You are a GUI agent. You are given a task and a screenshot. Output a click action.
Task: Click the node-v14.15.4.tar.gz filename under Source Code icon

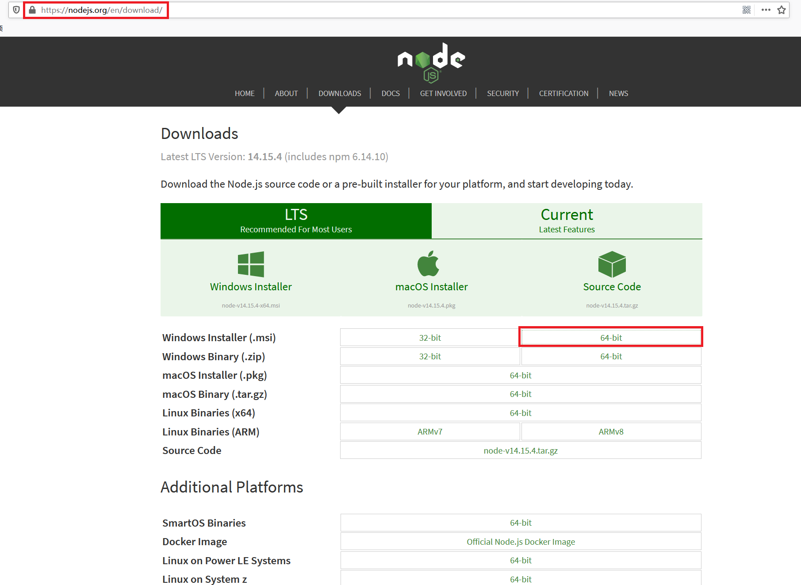pos(612,305)
